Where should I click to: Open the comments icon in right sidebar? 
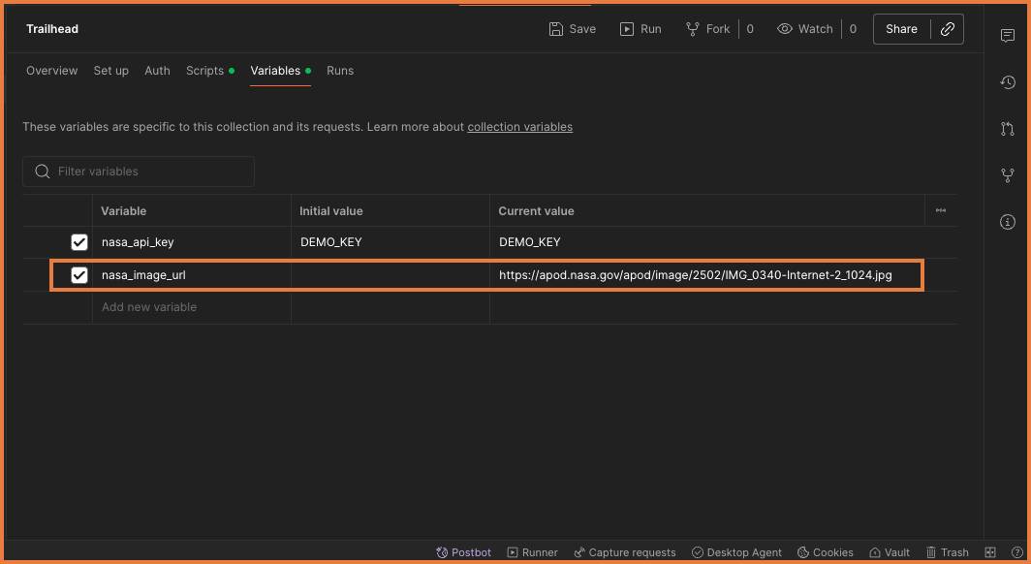point(1008,36)
